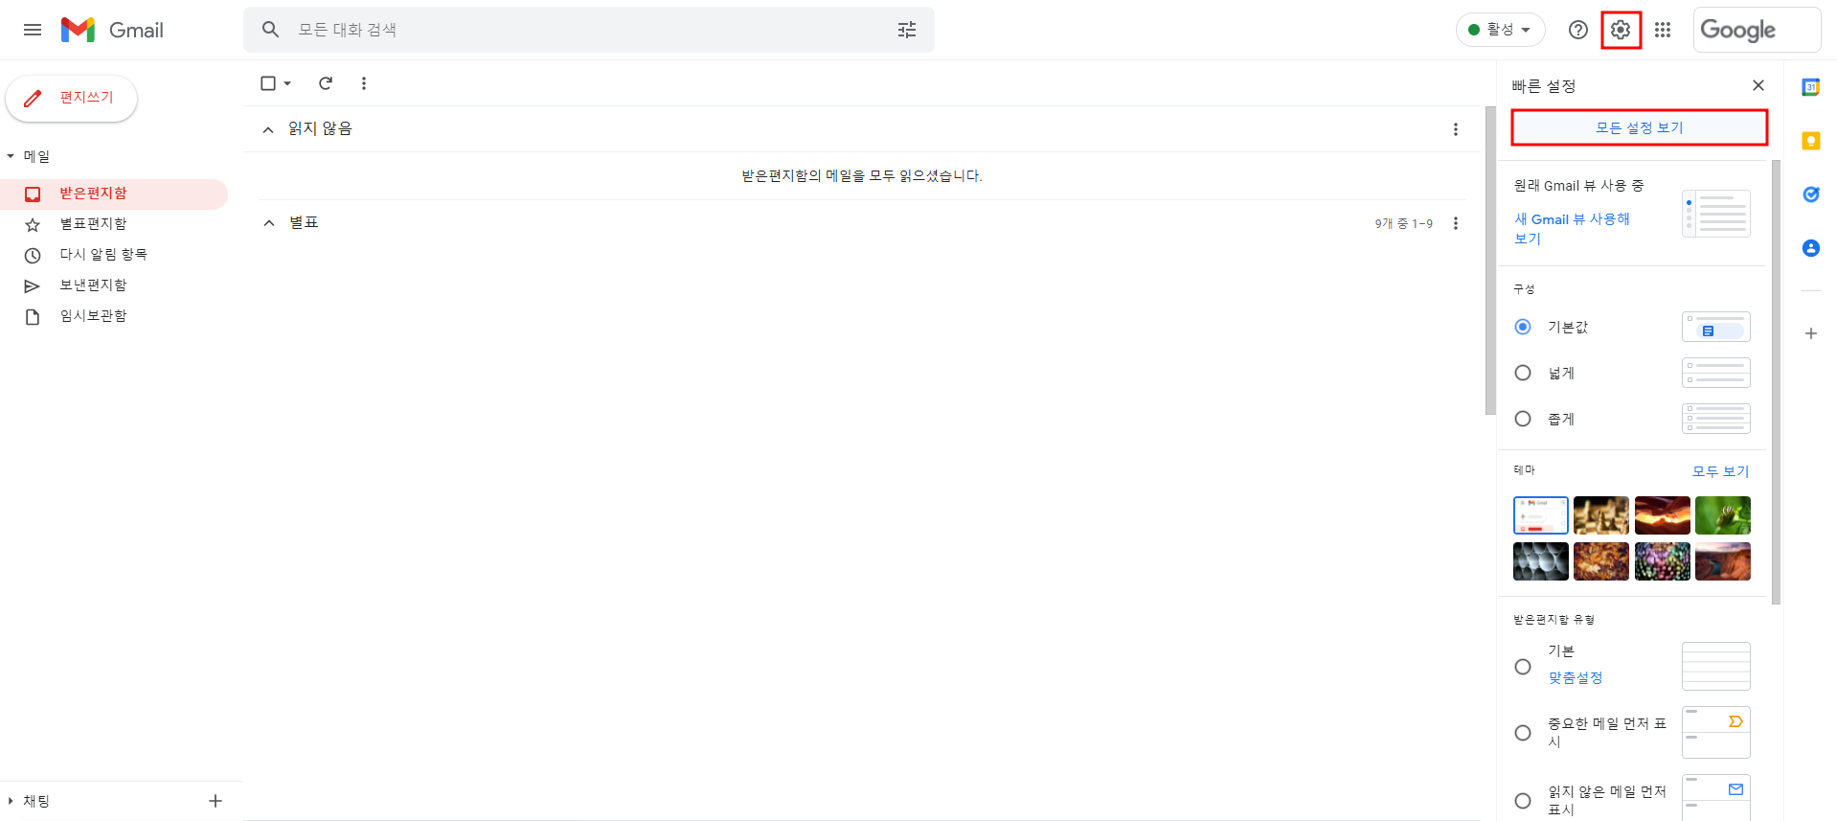
Task: Click the inbox list scrollbar
Action: [x=1489, y=260]
